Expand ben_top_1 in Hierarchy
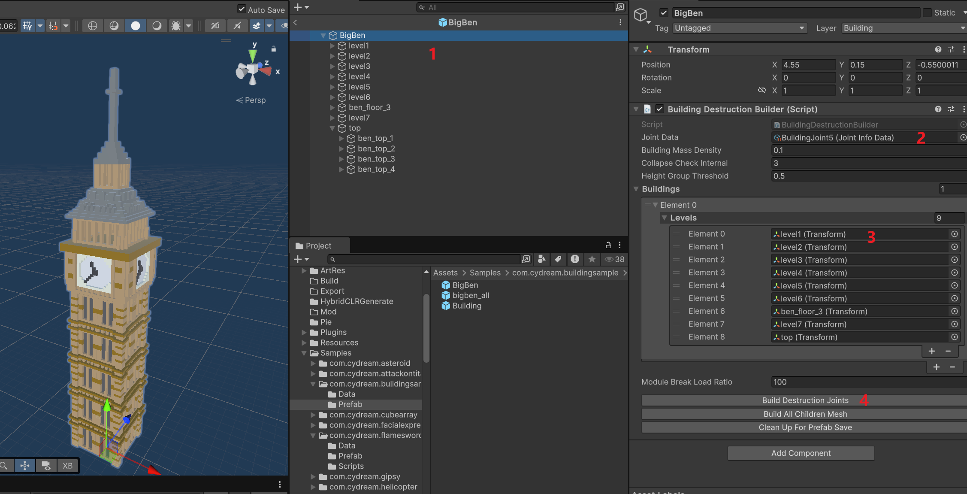 341,138
